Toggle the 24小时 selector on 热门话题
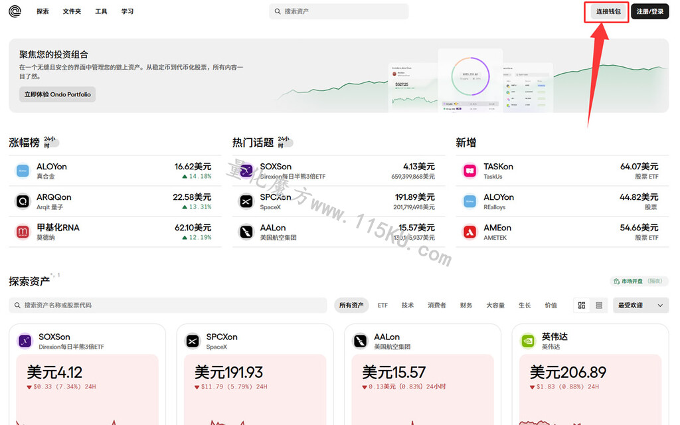This screenshot has height=425, width=680. pyautogui.click(x=285, y=142)
